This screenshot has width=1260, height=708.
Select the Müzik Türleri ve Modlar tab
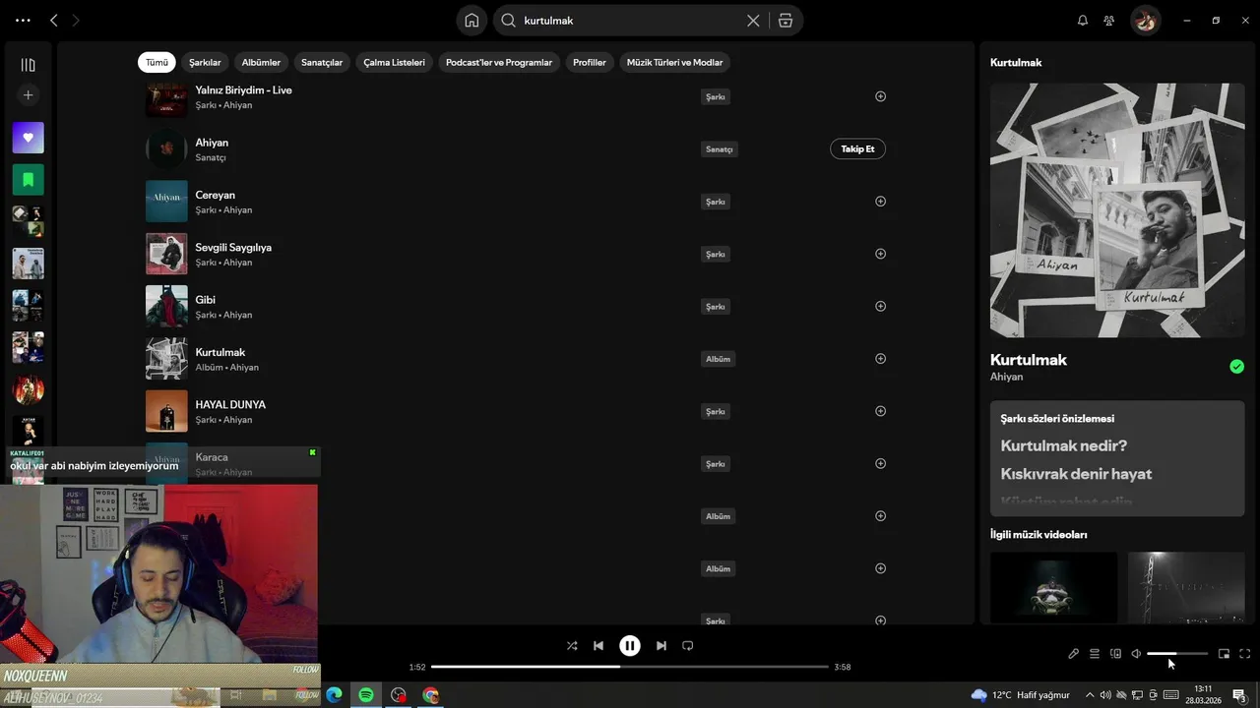tap(674, 62)
